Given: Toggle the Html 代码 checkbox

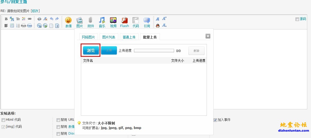Looking at the screenshot, I should (3, 120).
